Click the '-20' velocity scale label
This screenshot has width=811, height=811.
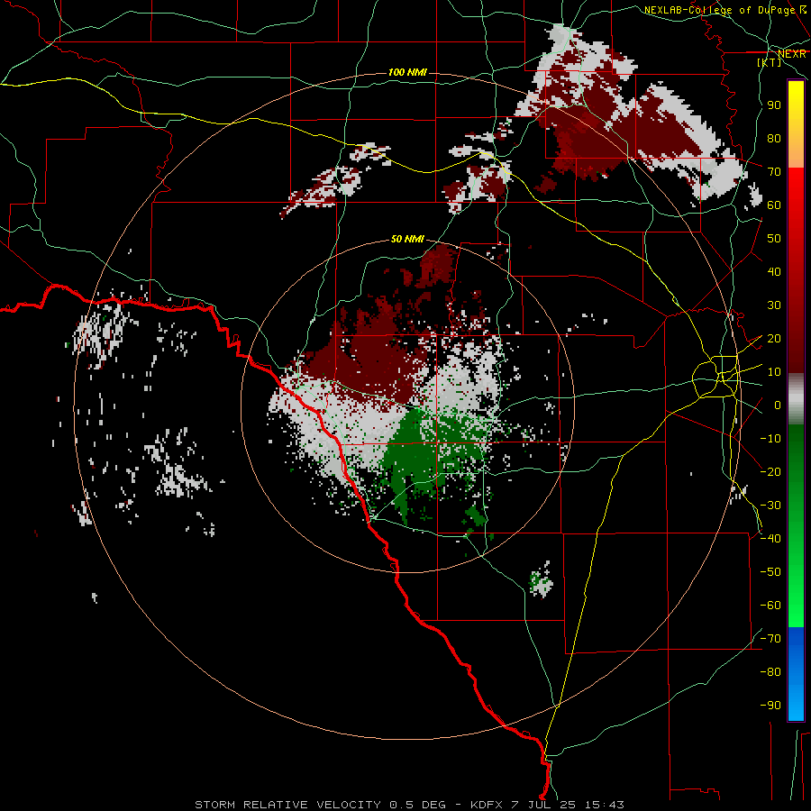770,471
